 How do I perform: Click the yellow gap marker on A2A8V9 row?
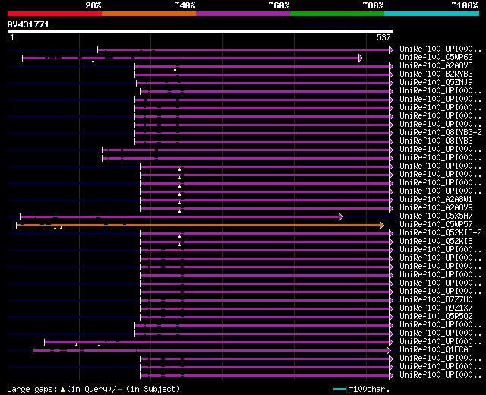coord(179,211)
